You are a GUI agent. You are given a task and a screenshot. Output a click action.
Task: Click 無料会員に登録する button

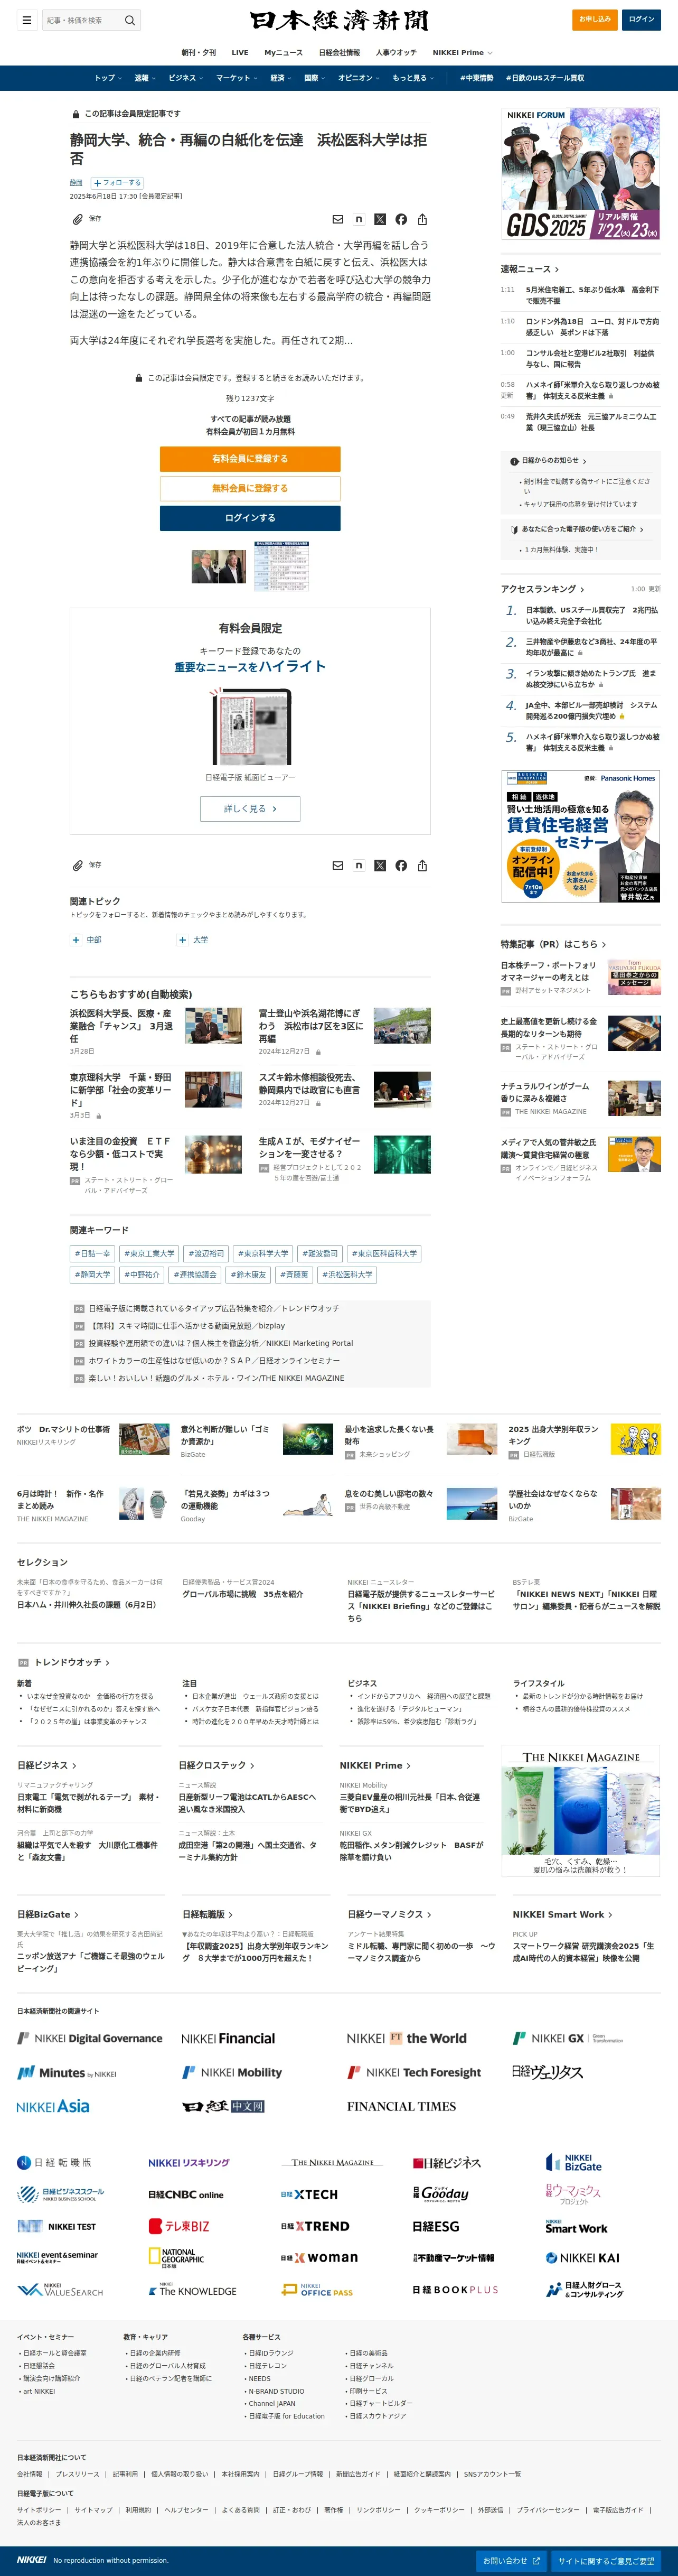tap(250, 488)
